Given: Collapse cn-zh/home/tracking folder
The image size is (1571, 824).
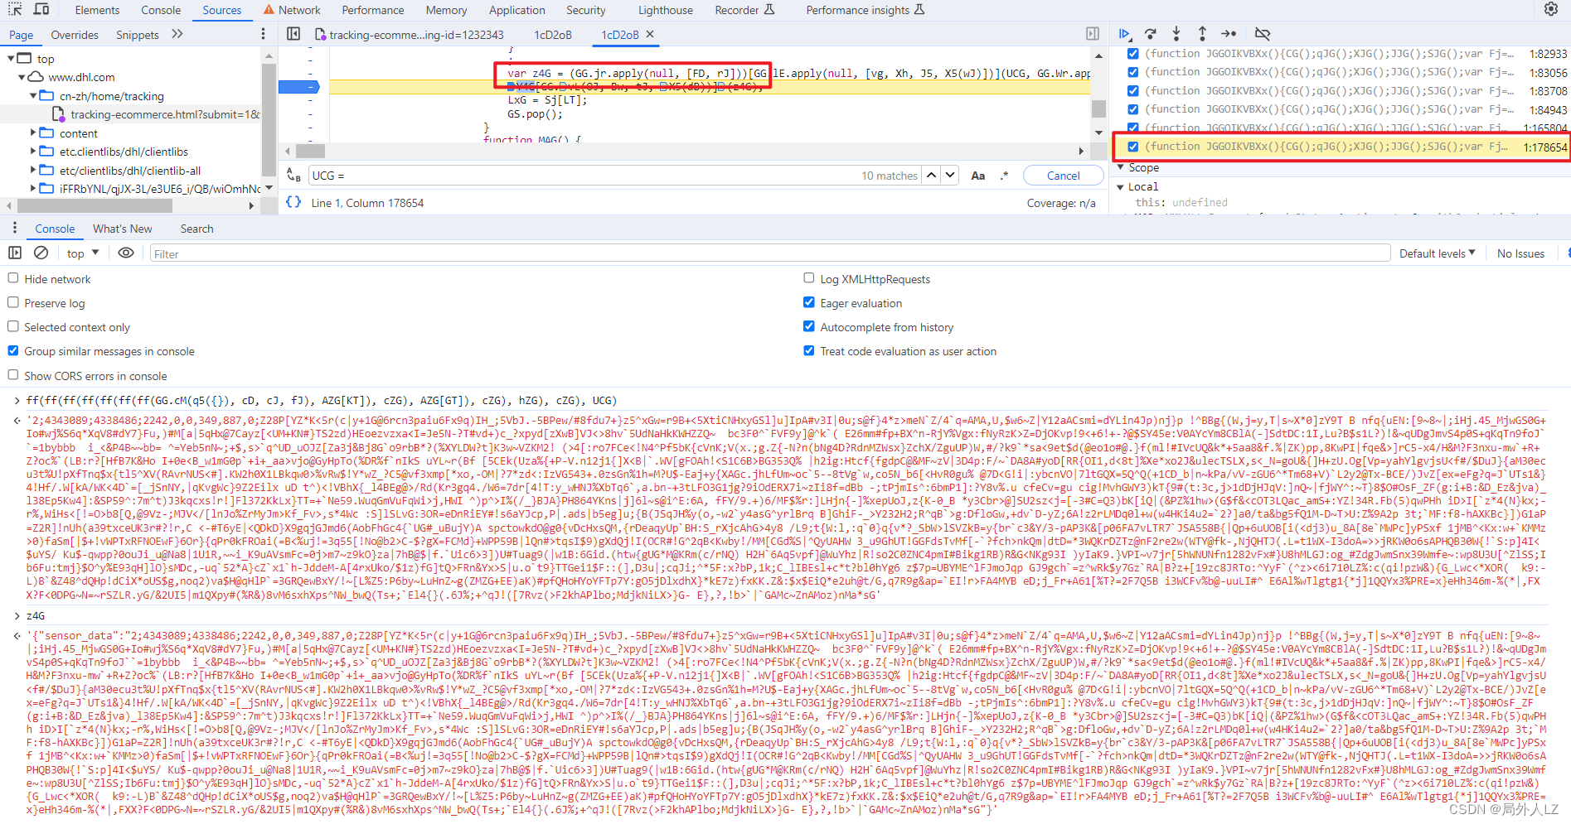Looking at the screenshot, I should 33,96.
